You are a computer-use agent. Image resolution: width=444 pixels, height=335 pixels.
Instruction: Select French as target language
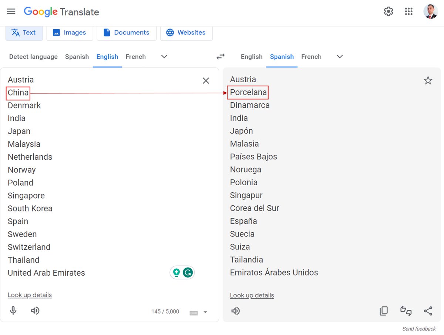(311, 57)
